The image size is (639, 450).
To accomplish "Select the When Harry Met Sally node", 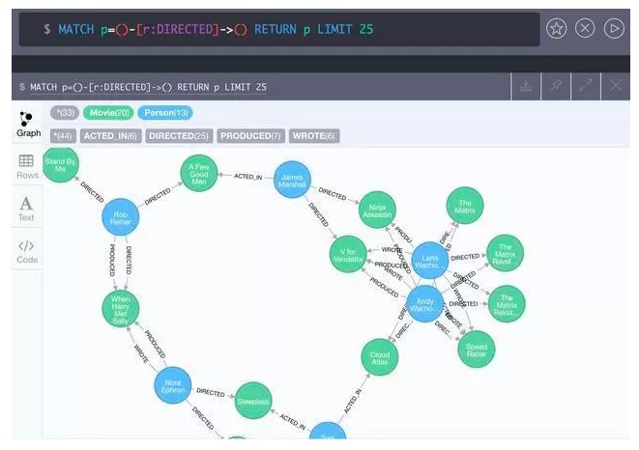I will click(x=121, y=310).
